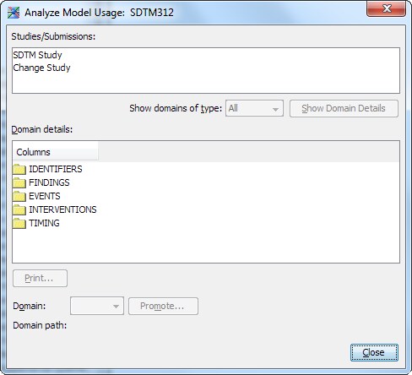Click the Columns header
The height and width of the screenshot is (375, 412).
56,152
